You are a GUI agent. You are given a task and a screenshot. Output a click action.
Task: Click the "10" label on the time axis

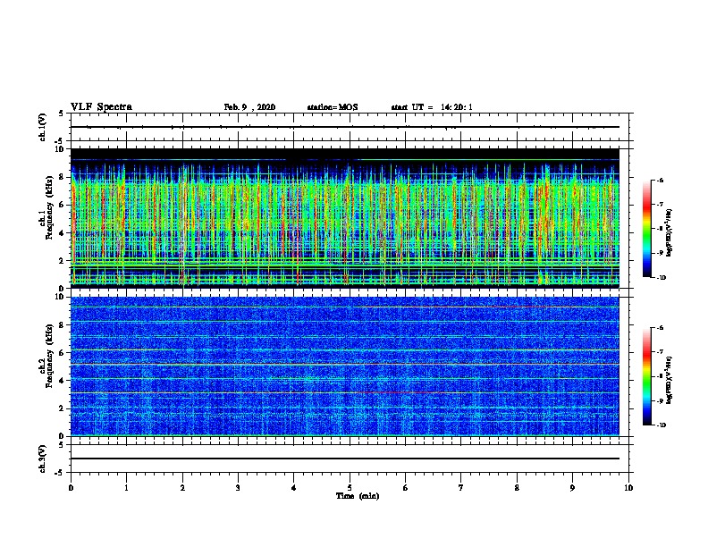pyautogui.click(x=628, y=488)
